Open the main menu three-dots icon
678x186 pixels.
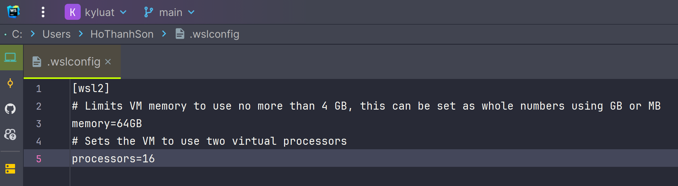point(43,12)
